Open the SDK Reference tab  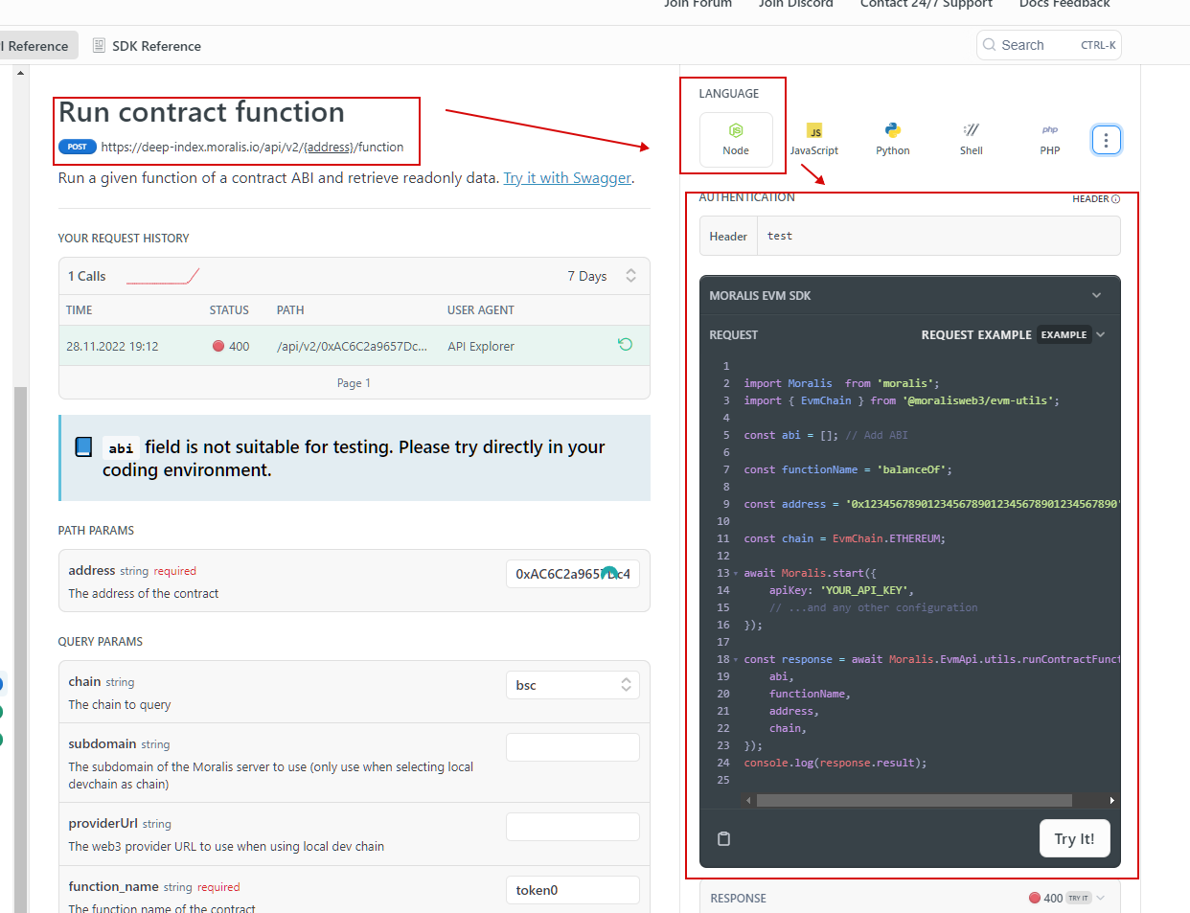click(x=147, y=45)
